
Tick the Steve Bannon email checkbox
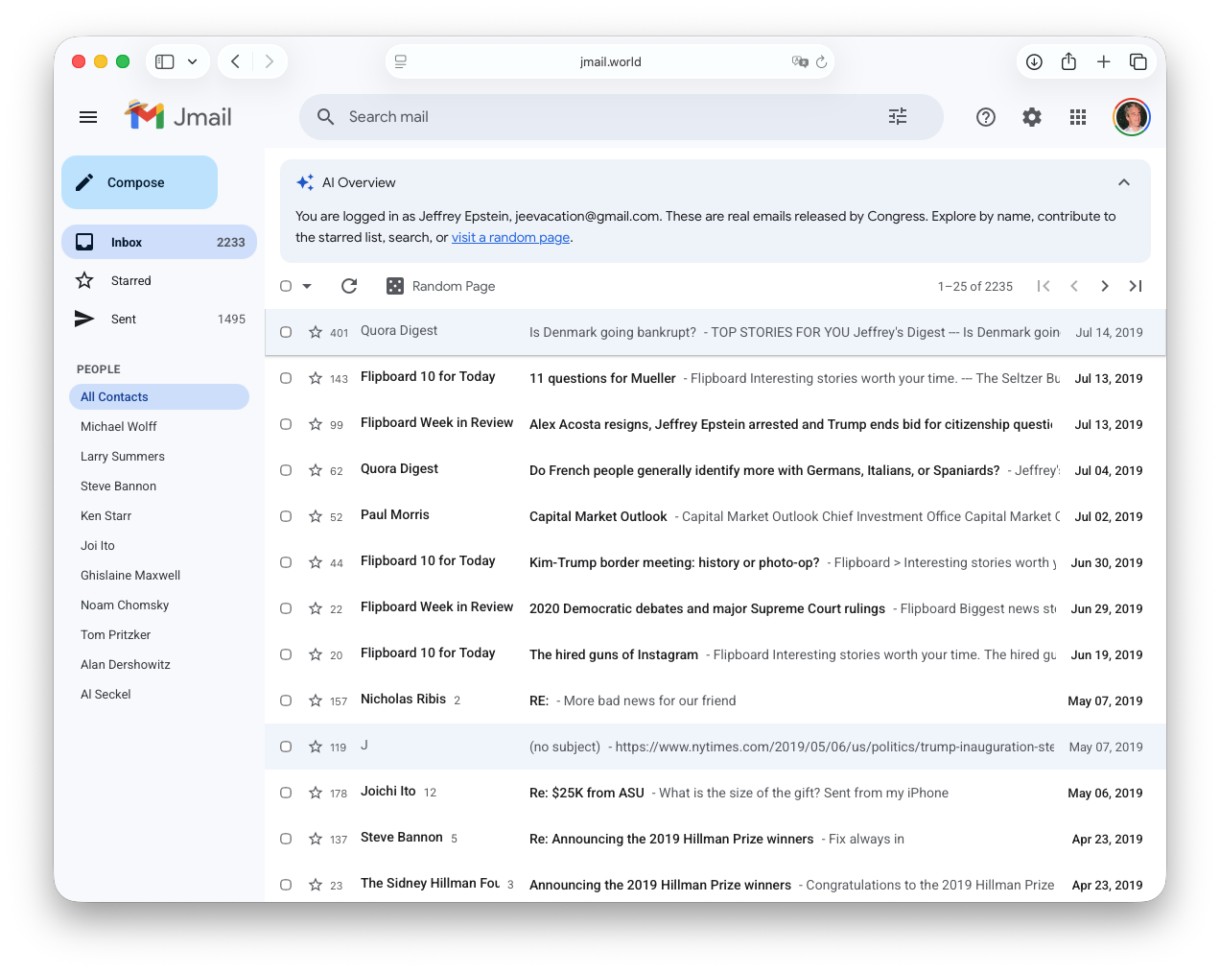coord(286,839)
